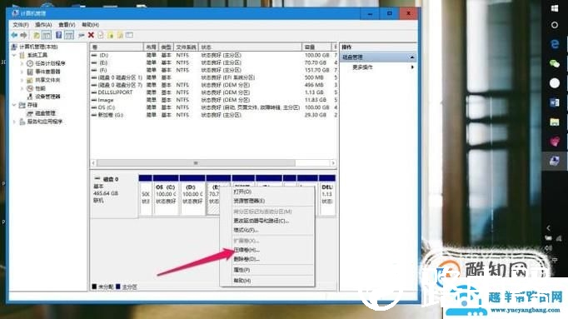Open the 帮助(H) menu in the menu bar
Screen dimensions: 568x319
pos(90,25)
